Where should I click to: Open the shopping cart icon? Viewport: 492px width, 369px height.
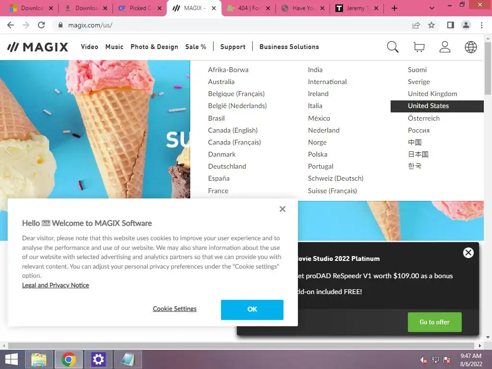point(419,47)
